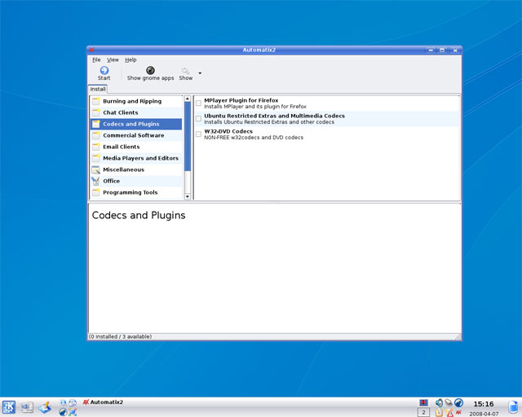Switch to the Install tab
522x417 pixels.
tap(98, 89)
